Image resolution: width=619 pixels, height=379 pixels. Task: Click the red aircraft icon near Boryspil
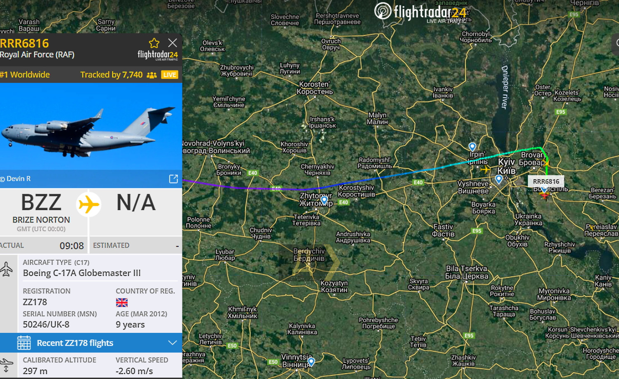click(x=544, y=194)
